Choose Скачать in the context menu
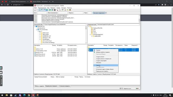Screen dimensions: 173x97 [x=106, y=50]
